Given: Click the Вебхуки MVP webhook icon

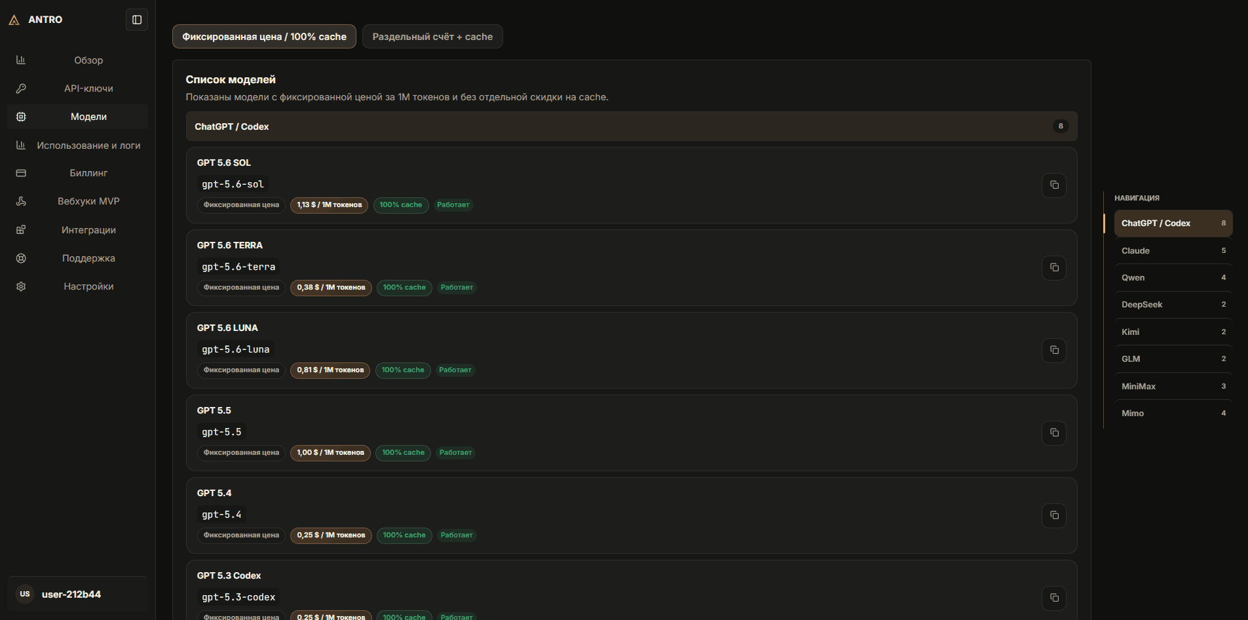Looking at the screenshot, I should pyautogui.click(x=21, y=201).
